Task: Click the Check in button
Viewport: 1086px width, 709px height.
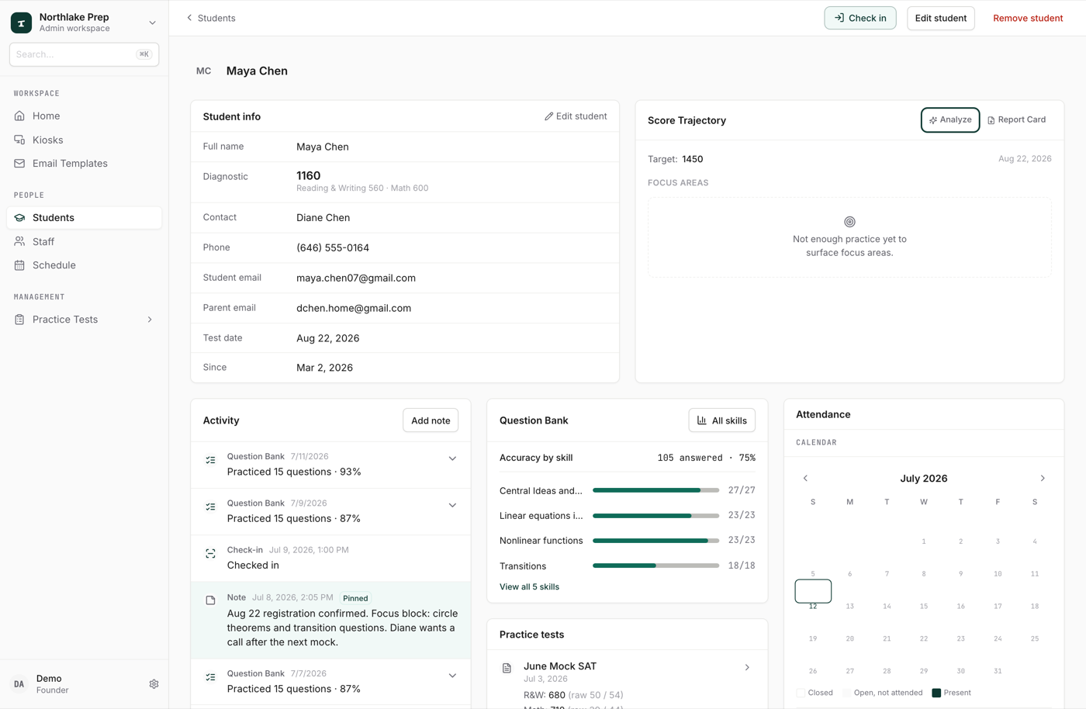Action: pyautogui.click(x=860, y=18)
